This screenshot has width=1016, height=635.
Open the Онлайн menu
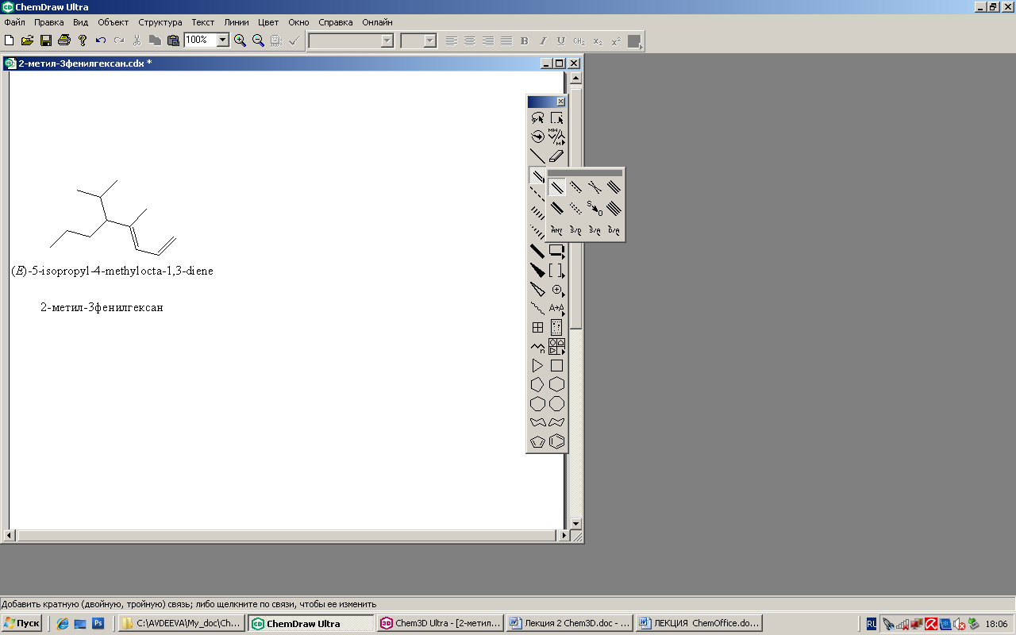click(x=377, y=22)
